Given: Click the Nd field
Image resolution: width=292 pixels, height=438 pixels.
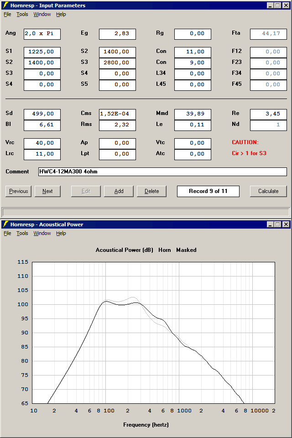Looking at the screenshot, I should (x=269, y=125).
